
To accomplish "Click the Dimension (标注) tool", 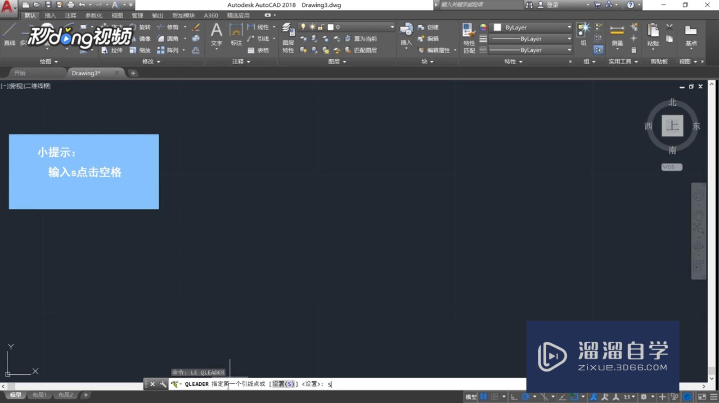I will pyautogui.click(x=236, y=35).
